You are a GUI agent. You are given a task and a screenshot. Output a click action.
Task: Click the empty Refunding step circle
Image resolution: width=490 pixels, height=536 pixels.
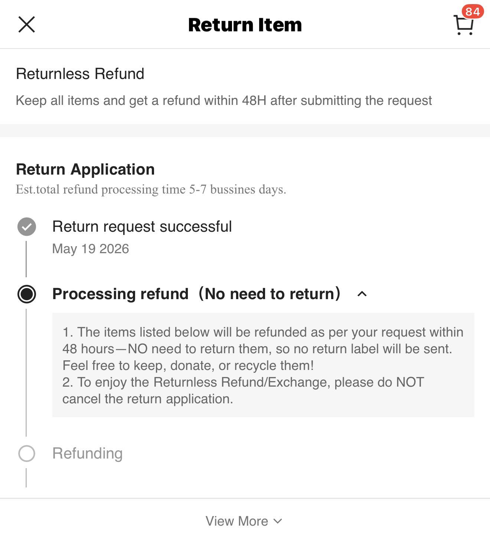click(27, 453)
